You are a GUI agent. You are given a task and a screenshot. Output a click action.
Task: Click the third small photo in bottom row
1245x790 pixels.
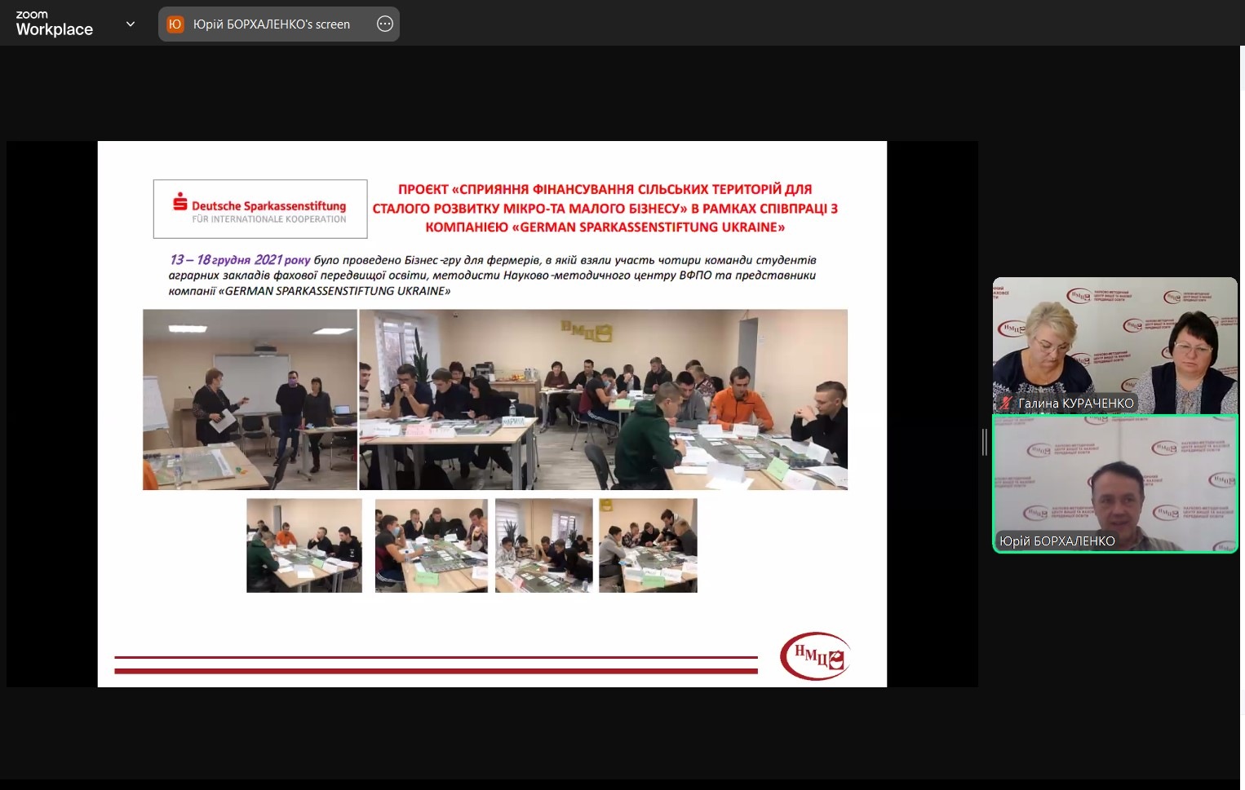pyautogui.click(x=543, y=545)
